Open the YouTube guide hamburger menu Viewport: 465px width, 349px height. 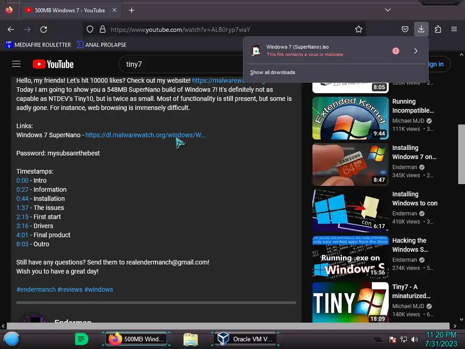click(16, 64)
